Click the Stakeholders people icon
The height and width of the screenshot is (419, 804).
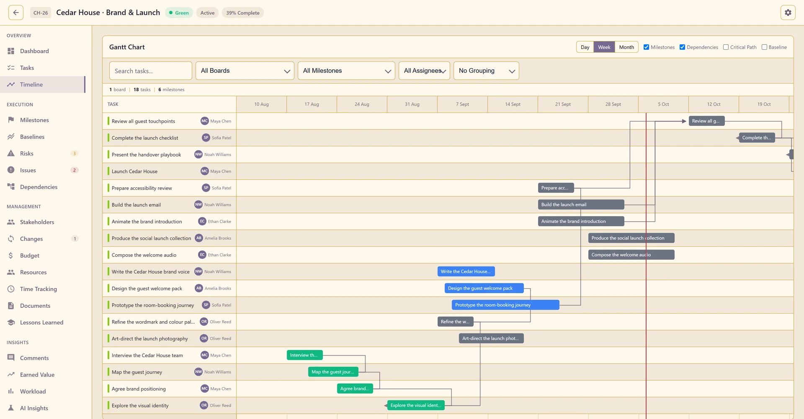pos(11,222)
